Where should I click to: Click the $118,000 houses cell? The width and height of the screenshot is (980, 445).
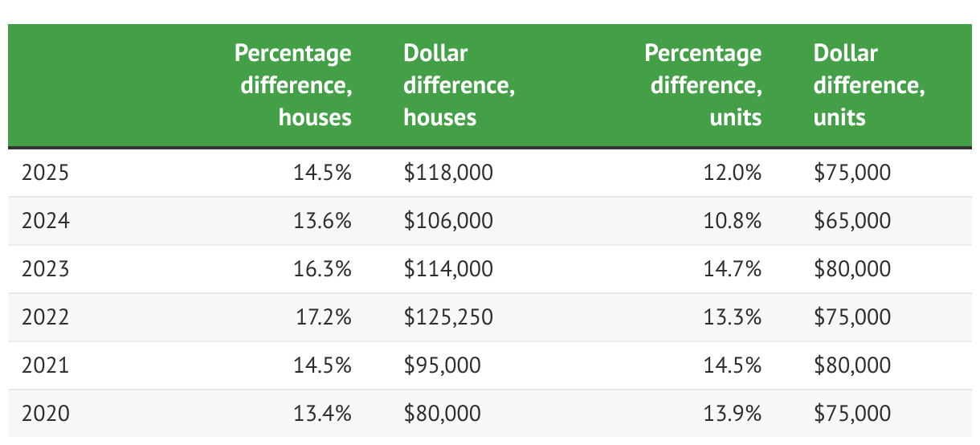pyautogui.click(x=448, y=173)
